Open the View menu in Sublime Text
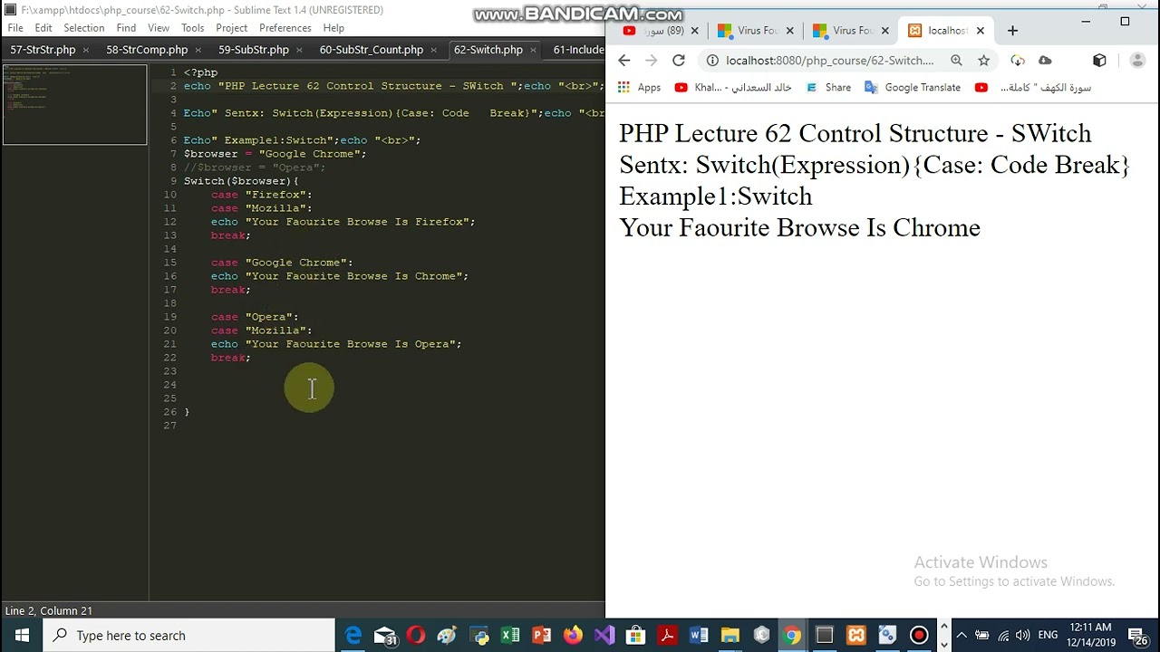Viewport: 1160px width, 652px height. pyautogui.click(x=159, y=28)
